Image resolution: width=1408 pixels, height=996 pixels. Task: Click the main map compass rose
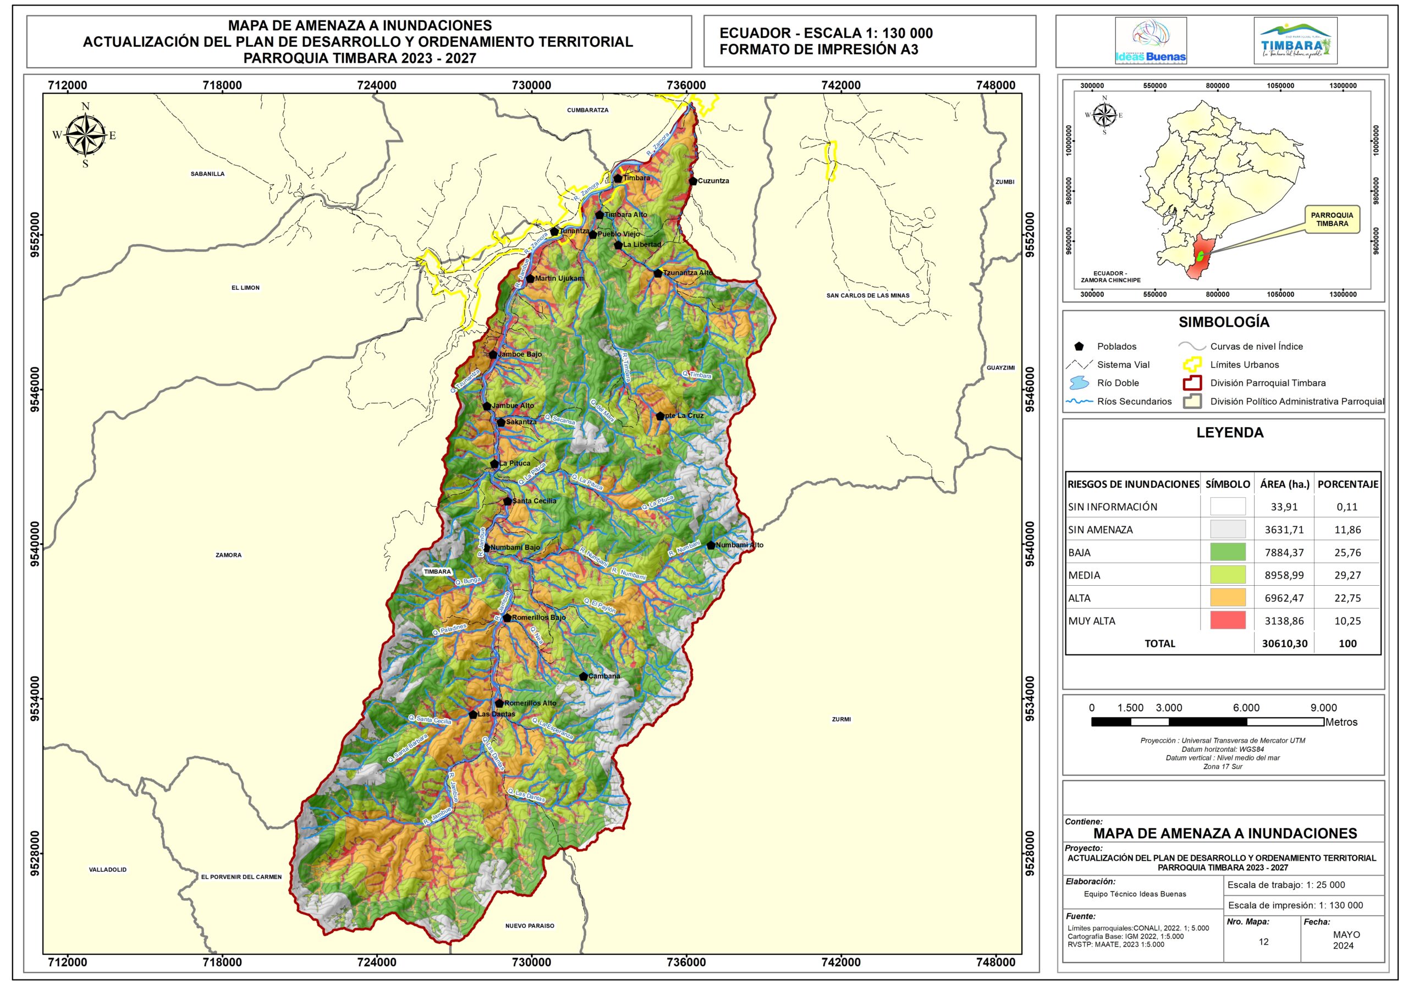tap(85, 135)
